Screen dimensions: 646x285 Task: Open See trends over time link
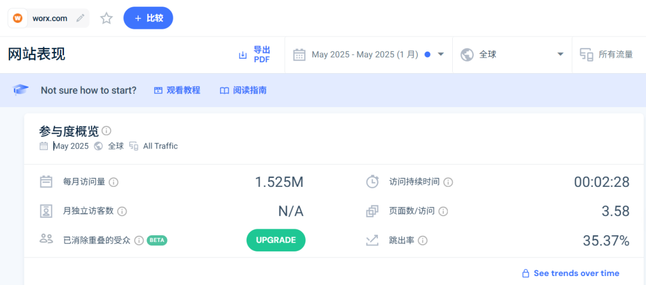click(577, 273)
